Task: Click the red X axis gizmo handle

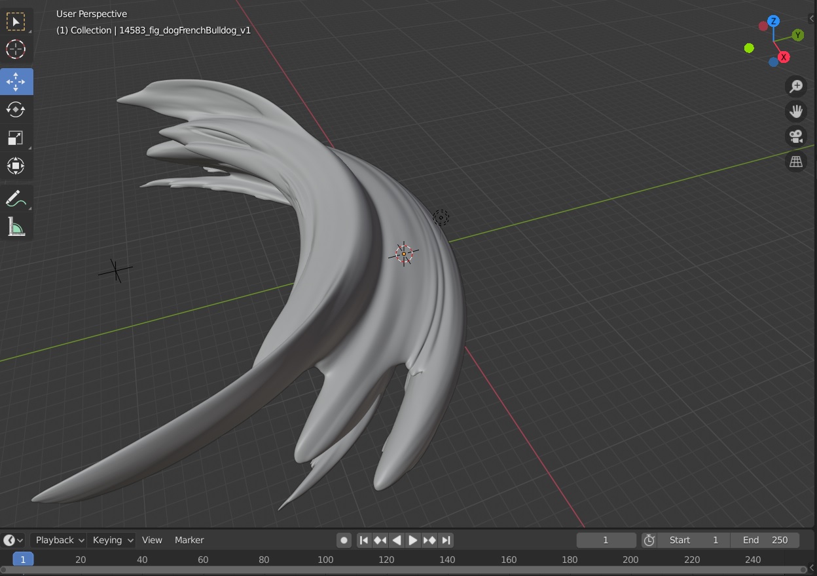Action: tap(784, 57)
